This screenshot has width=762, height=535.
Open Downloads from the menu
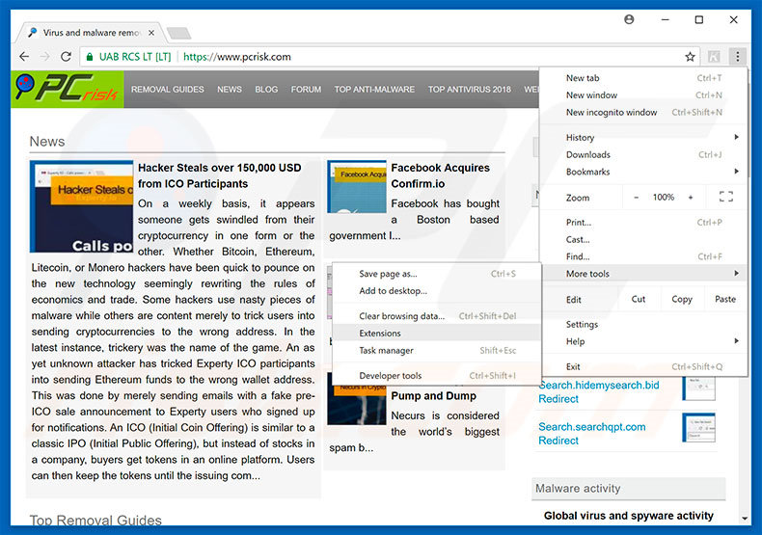click(643, 154)
